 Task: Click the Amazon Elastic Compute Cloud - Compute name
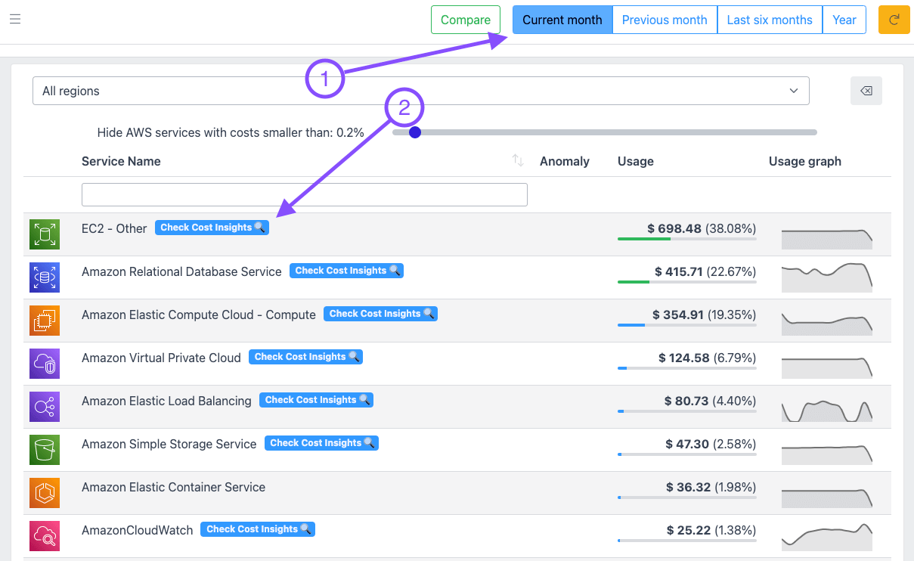(199, 315)
